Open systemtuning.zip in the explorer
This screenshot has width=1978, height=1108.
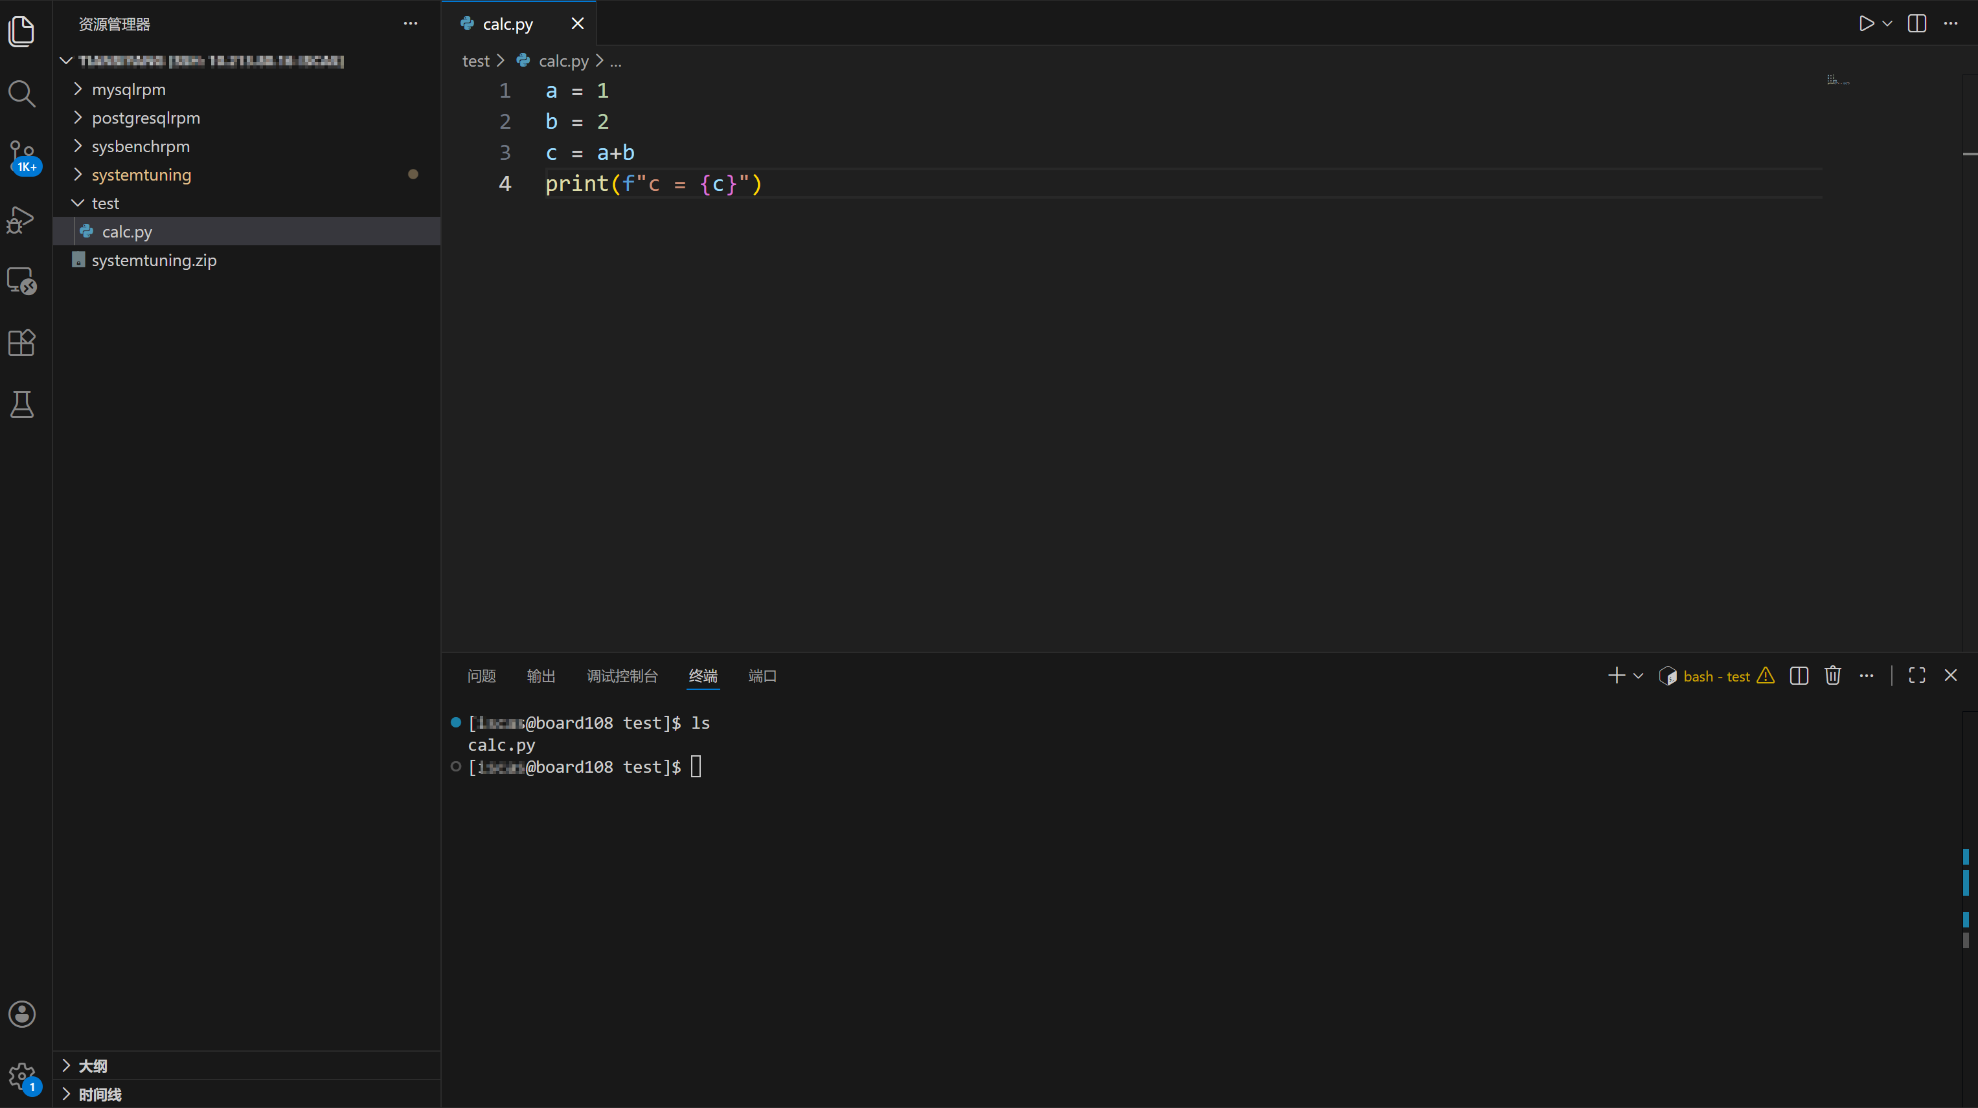coord(153,260)
